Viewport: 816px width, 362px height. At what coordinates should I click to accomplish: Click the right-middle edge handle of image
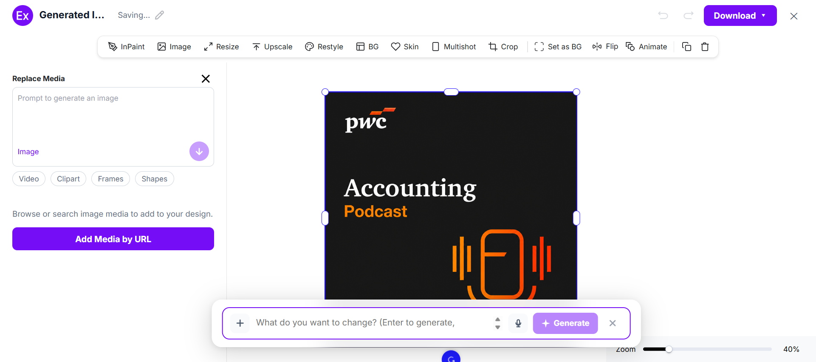tap(576, 218)
